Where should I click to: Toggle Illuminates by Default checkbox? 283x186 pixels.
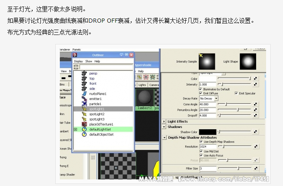tap(200, 89)
